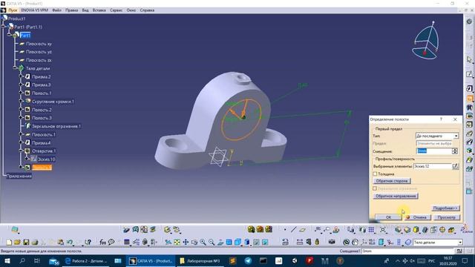This screenshot has width=475, height=267.
Task: Select the Pan view tool
Action: [x=186, y=242]
